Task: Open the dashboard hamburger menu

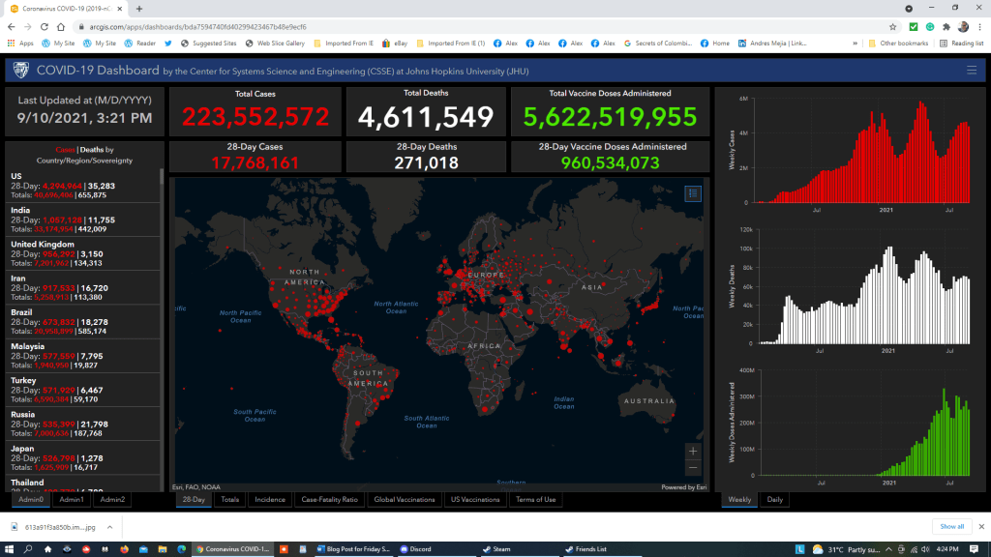Action: click(972, 70)
